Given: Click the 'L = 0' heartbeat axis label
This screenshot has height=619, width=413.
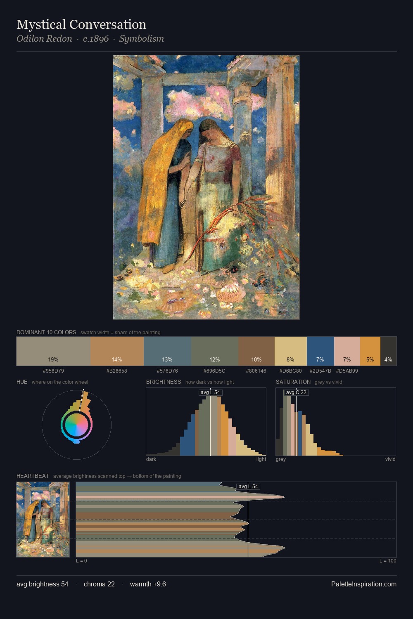Looking at the screenshot, I should [81, 561].
